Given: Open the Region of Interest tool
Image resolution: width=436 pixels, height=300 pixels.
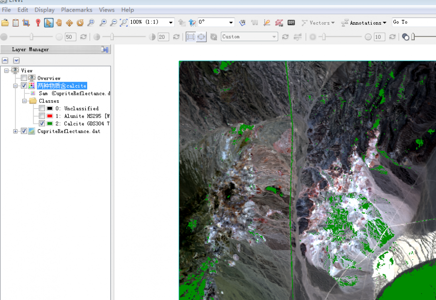Looking at the screenshot, I should (279, 23).
